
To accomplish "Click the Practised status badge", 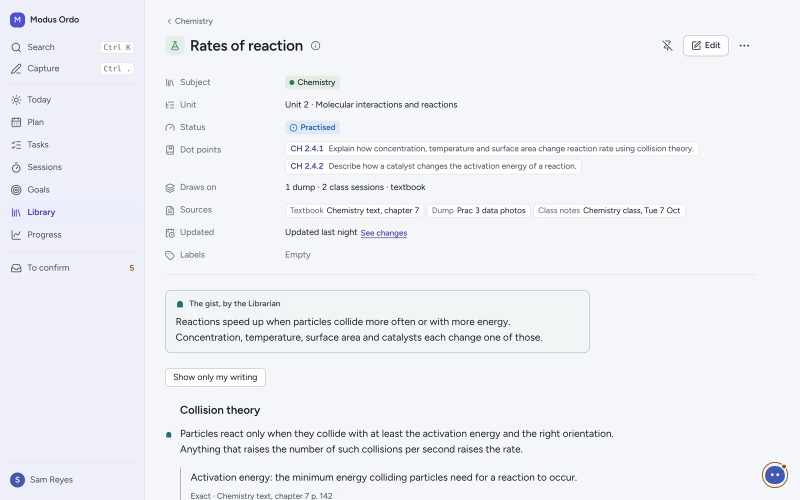I will (x=312, y=127).
